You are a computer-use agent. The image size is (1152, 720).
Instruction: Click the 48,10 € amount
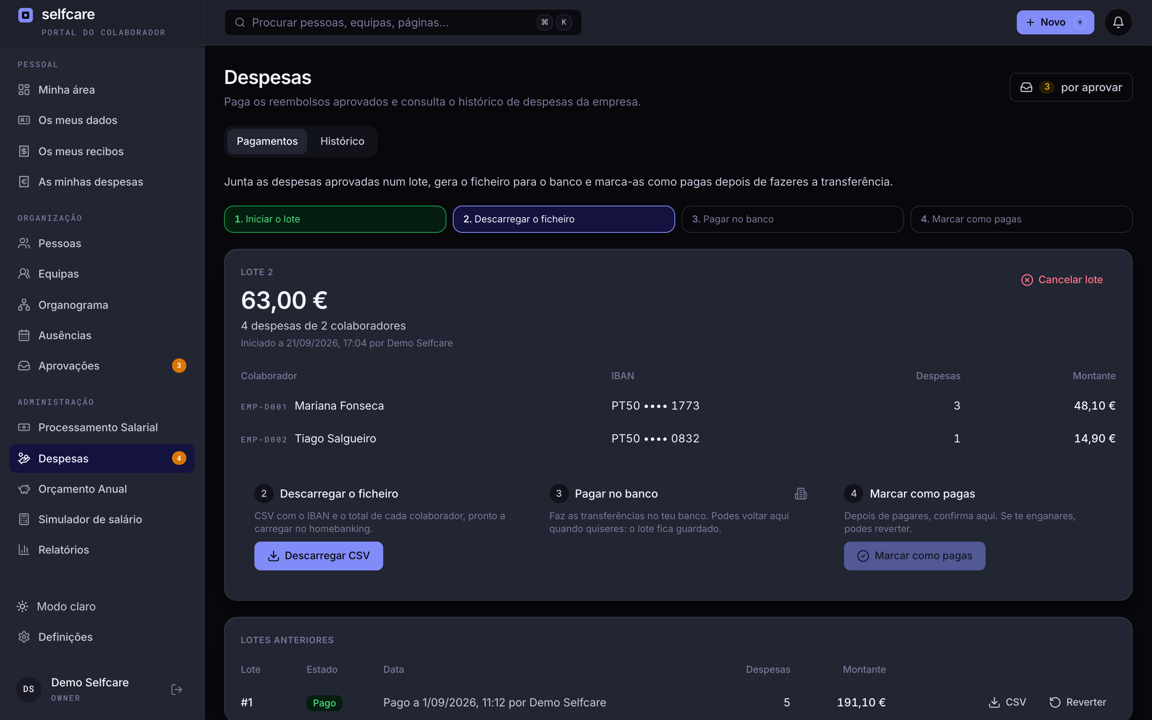(x=1094, y=406)
